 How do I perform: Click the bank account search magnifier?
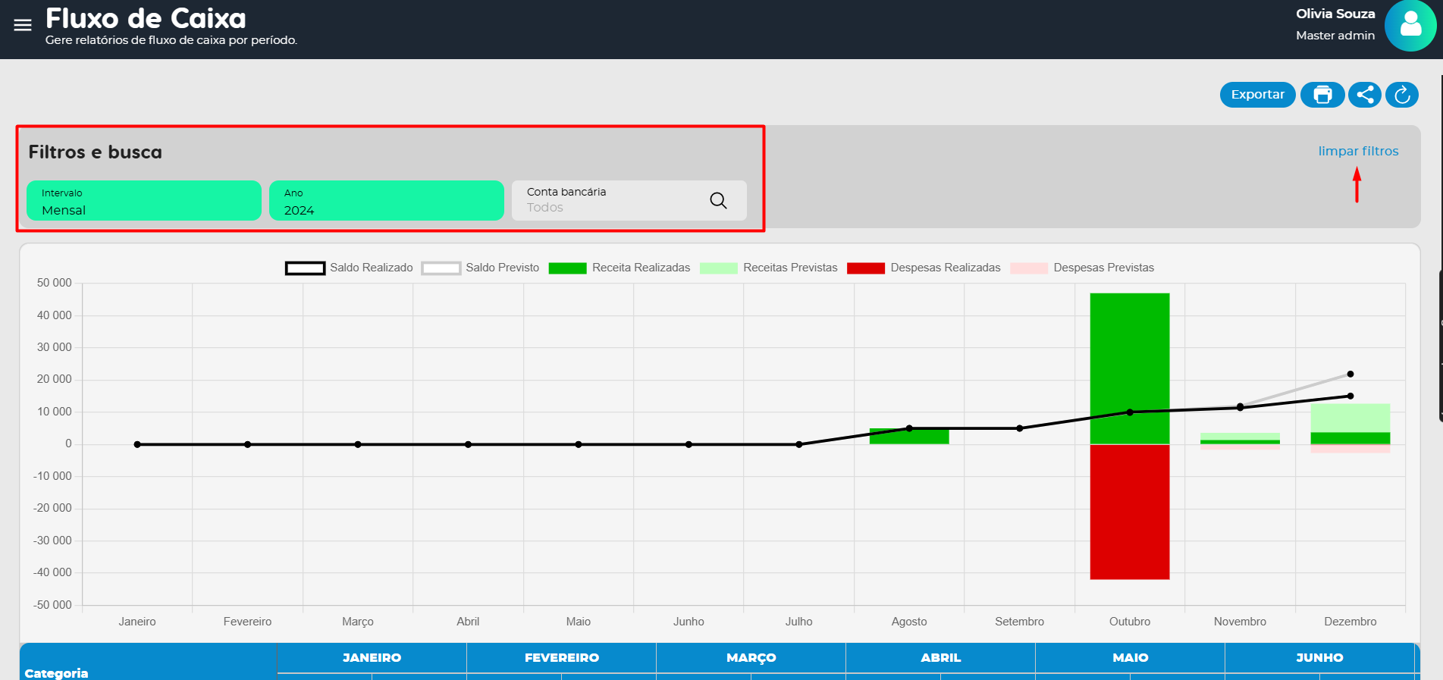coord(718,200)
